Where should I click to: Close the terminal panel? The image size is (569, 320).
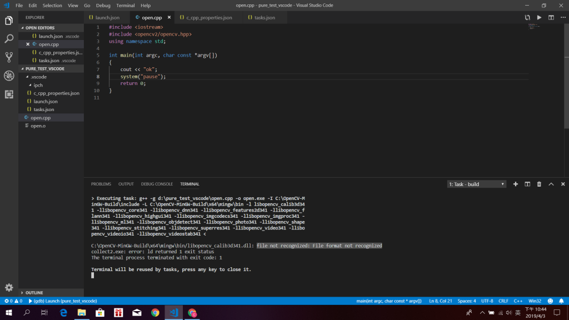[563, 184]
